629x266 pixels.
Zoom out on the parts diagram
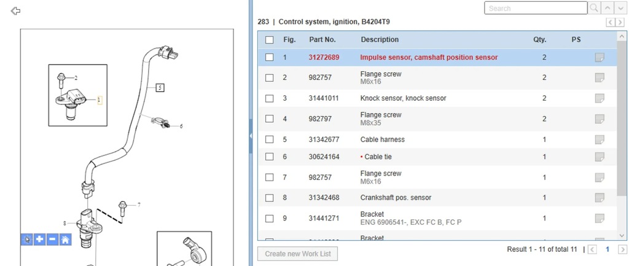pos(52,240)
